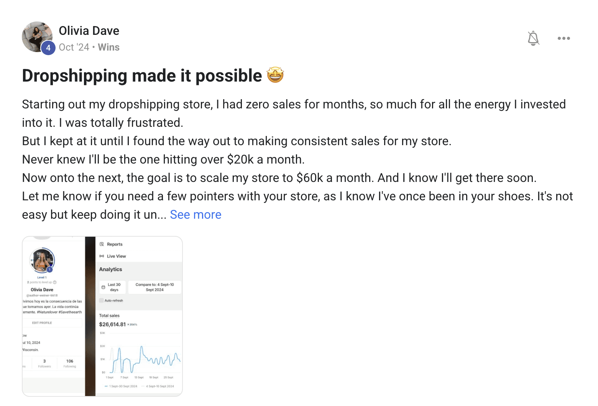Click the help icon next to level-up points
This screenshot has height=406, width=598.
[x=55, y=282]
